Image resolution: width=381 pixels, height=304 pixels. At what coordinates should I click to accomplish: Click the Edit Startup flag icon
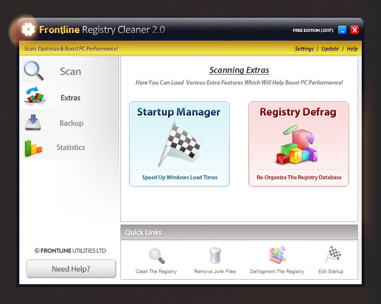pyautogui.click(x=333, y=254)
